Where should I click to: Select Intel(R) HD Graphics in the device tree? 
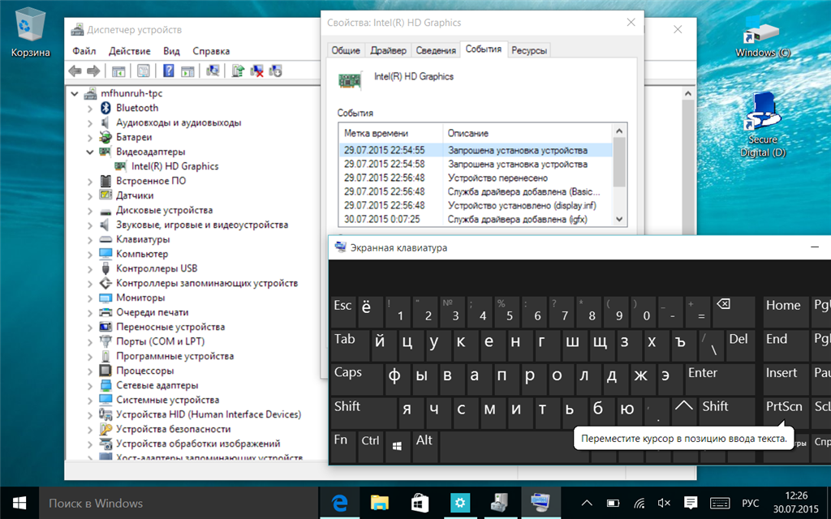coord(174,166)
